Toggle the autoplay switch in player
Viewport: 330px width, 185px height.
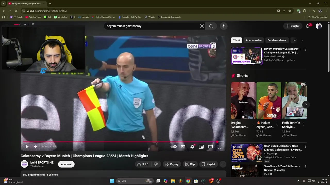[x=174, y=147]
